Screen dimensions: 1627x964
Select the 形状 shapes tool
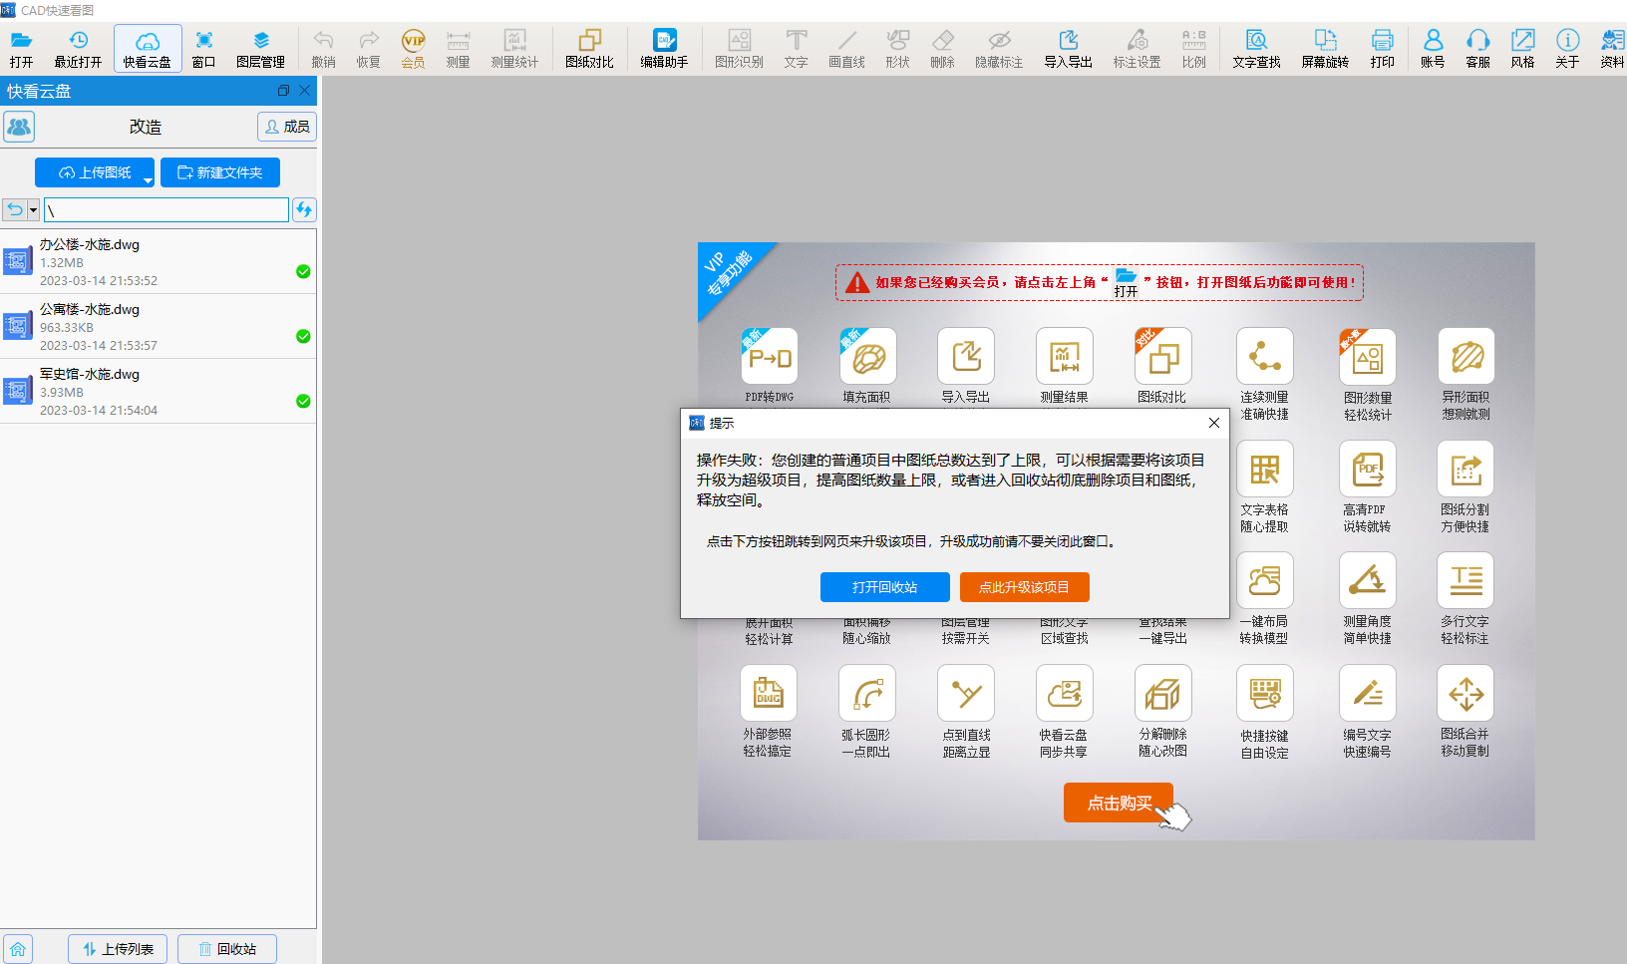[x=897, y=48]
